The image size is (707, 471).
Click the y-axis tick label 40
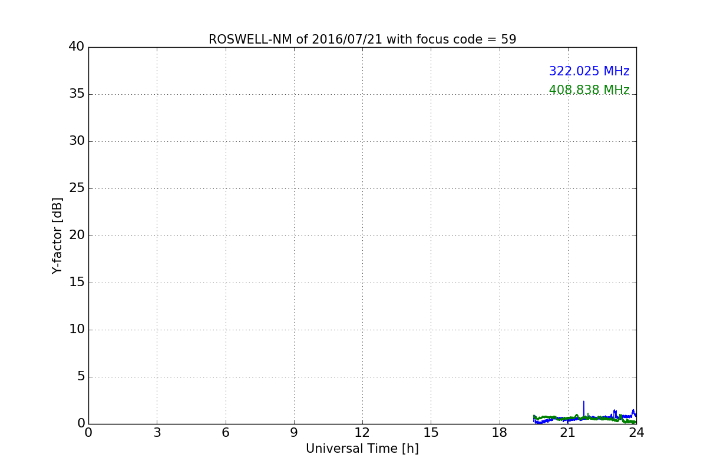tap(77, 47)
